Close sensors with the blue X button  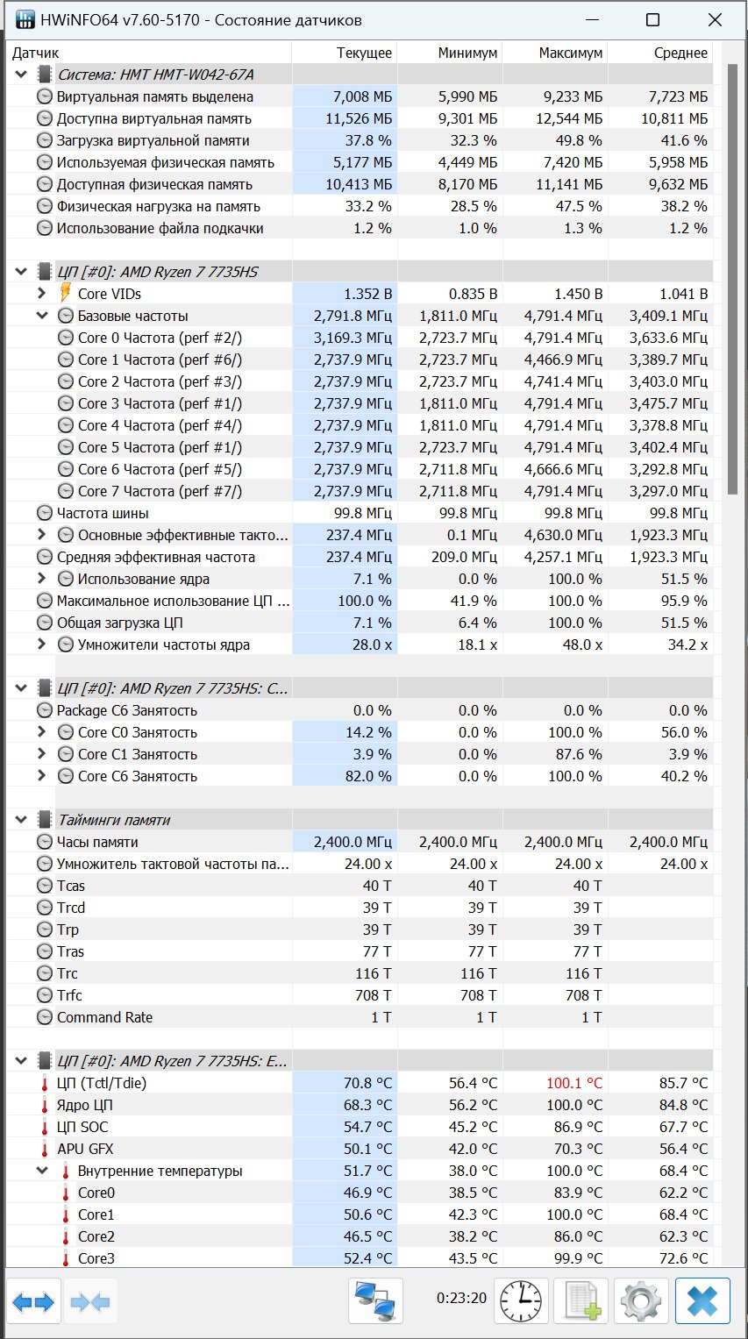[x=703, y=1300]
